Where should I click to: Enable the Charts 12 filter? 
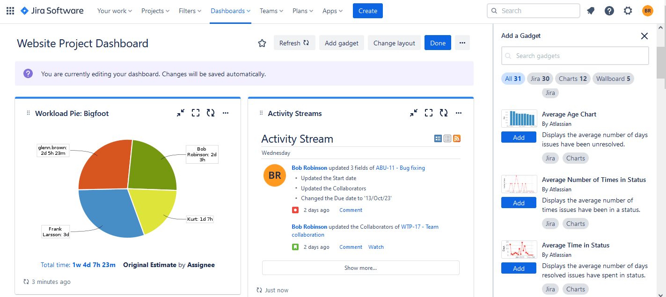(572, 78)
